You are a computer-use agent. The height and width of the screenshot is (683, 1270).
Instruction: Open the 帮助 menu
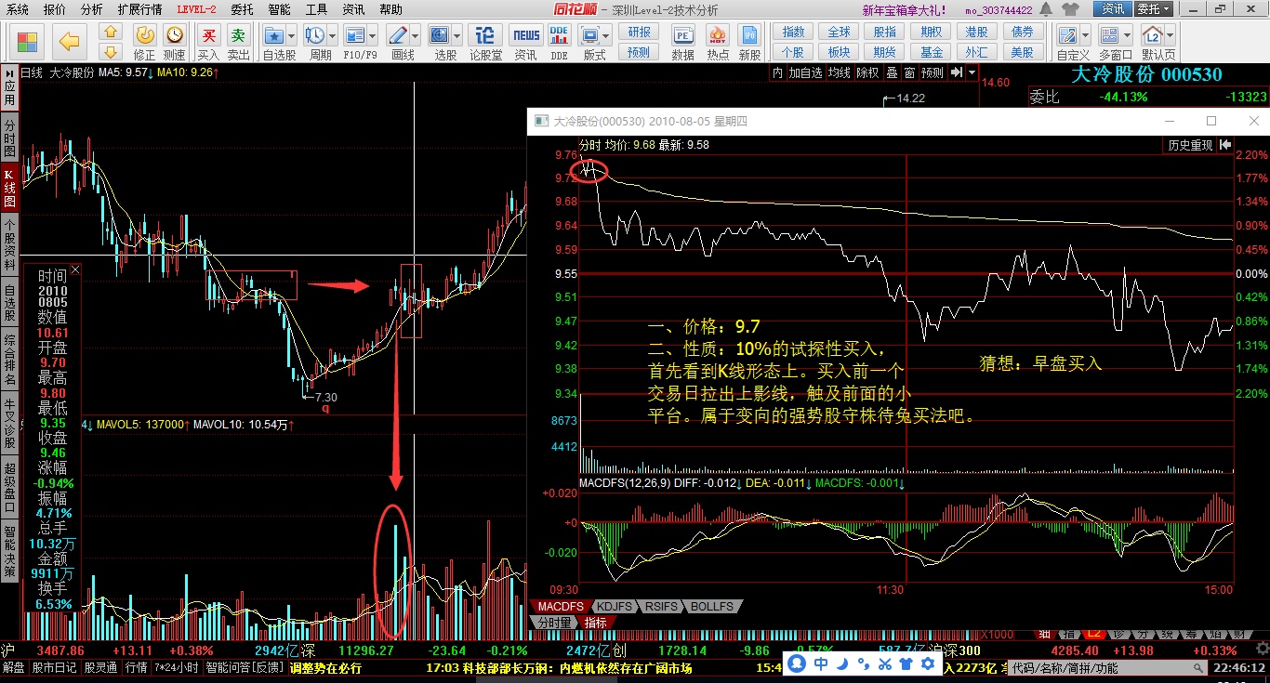(390, 9)
